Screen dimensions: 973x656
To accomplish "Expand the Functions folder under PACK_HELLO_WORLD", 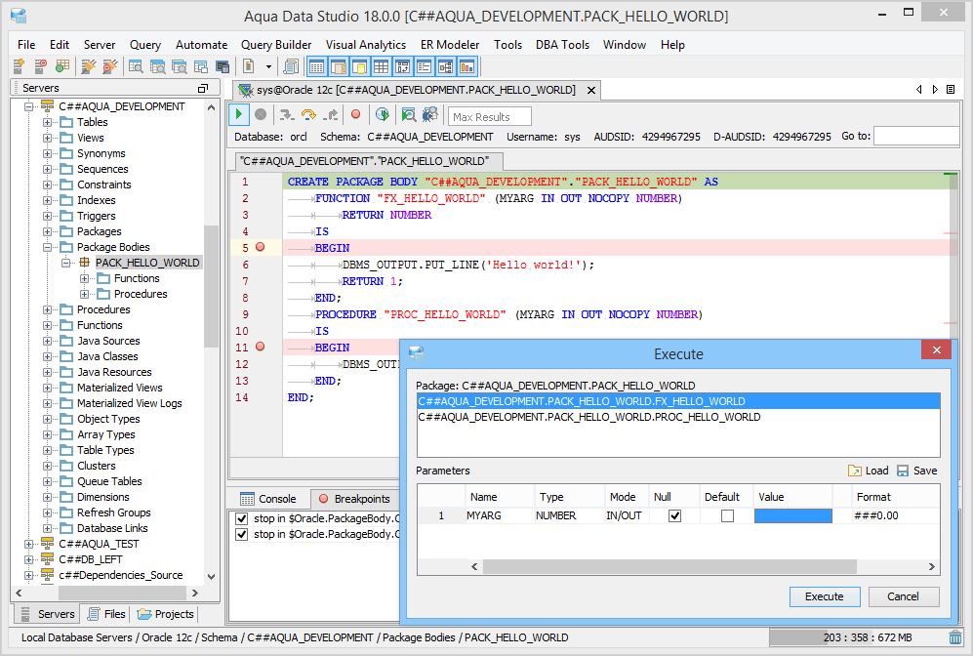I will 85,278.
